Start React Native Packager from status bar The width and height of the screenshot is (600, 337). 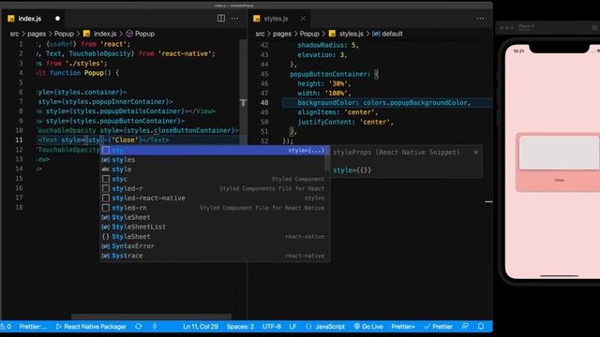click(x=91, y=327)
